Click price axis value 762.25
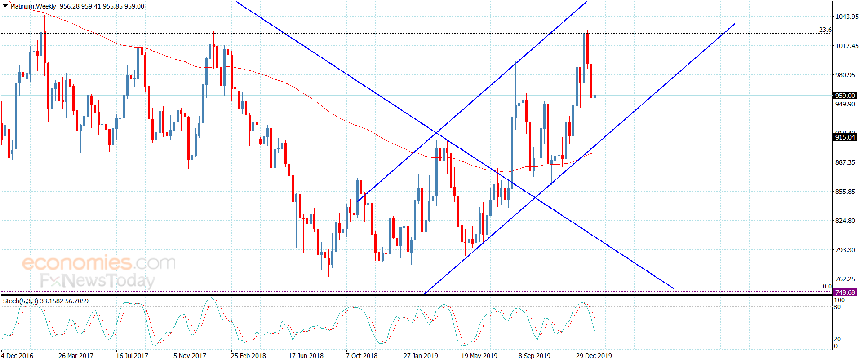The width and height of the screenshot is (861, 362). pyautogui.click(x=845, y=279)
